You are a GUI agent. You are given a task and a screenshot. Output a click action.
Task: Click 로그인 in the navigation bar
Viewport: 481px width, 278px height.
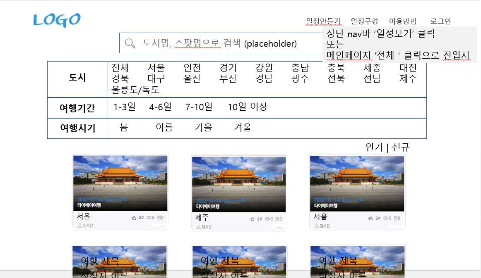point(440,21)
